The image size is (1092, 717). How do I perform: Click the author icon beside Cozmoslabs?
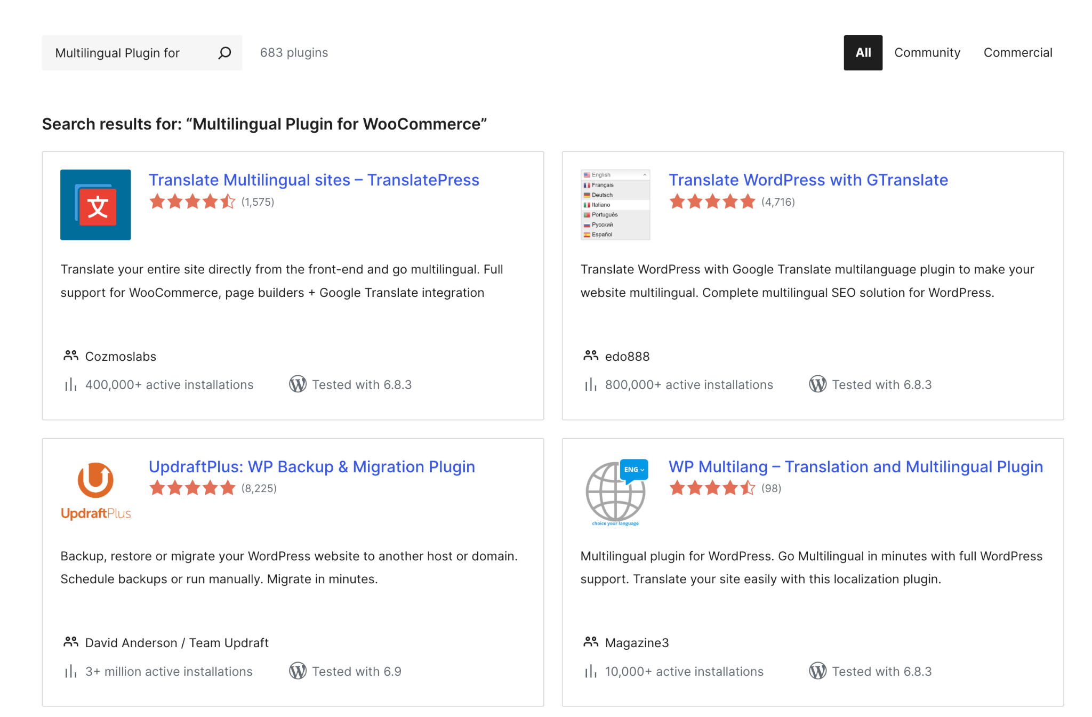(x=70, y=356)
